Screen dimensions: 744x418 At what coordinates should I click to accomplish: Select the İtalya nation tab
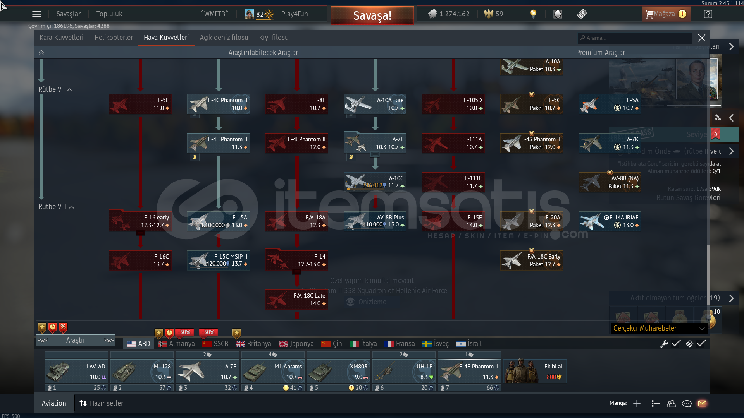(x=363, y=344)
